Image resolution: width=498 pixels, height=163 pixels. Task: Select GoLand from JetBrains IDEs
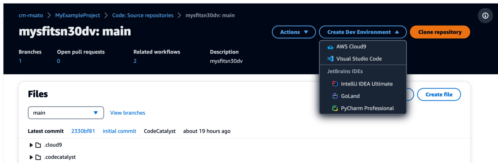click(x=363, y=96)
